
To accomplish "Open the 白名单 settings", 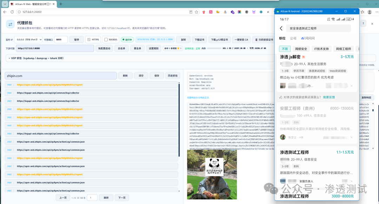I will (121, 48).
